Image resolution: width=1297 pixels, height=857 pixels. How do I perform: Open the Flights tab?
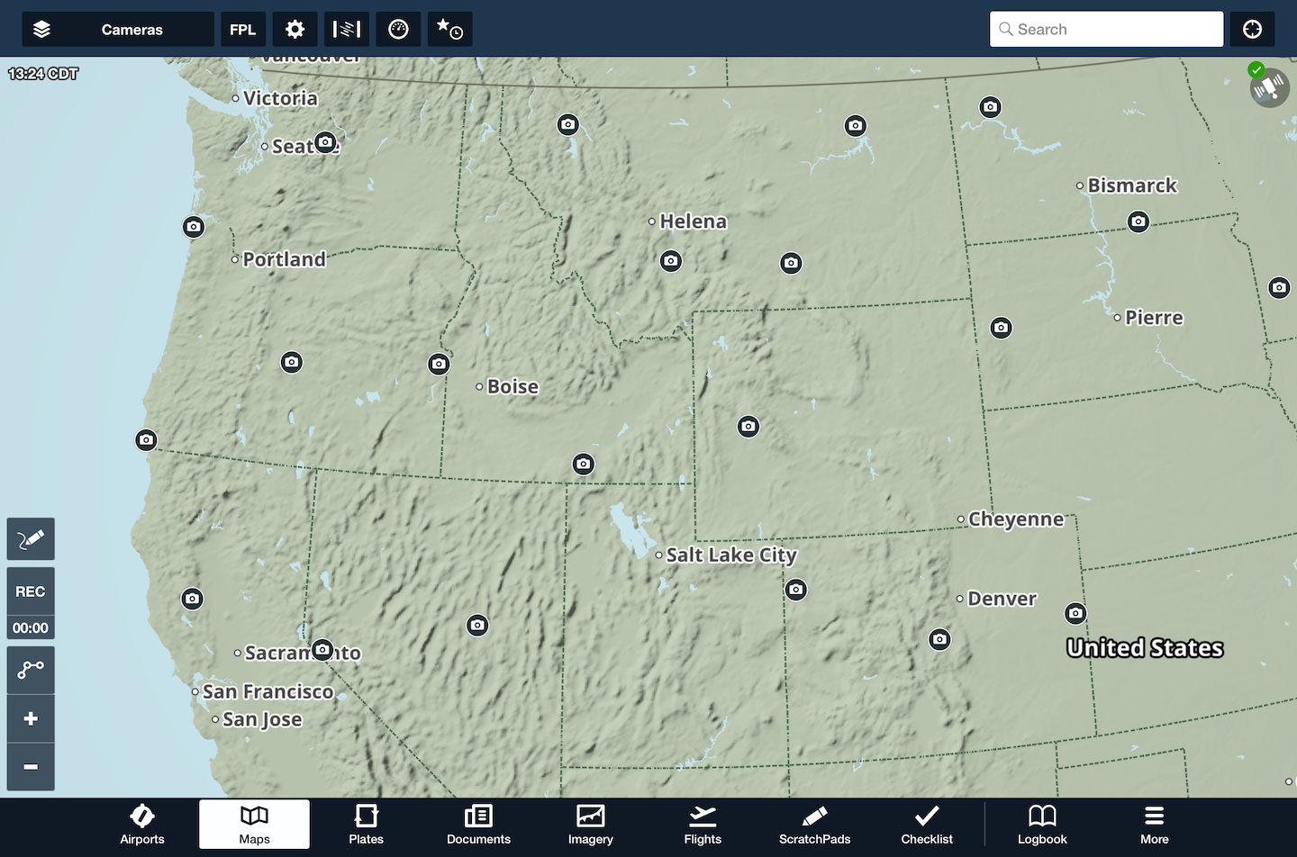pyautogui.click(x=703, y=825)
